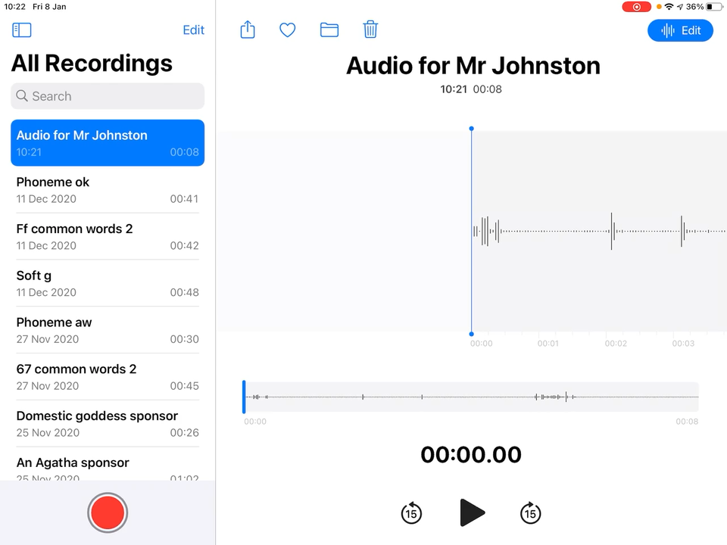Toggle the sidebar panel icon
727x545 pixels.
coord(22,30)
